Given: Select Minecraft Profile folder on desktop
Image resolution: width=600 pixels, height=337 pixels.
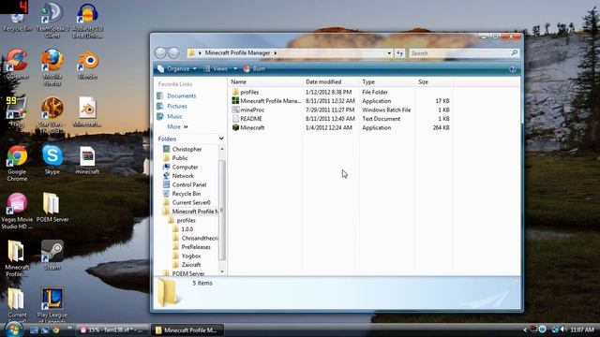Looking at the screenshot, I should (17, 258).
